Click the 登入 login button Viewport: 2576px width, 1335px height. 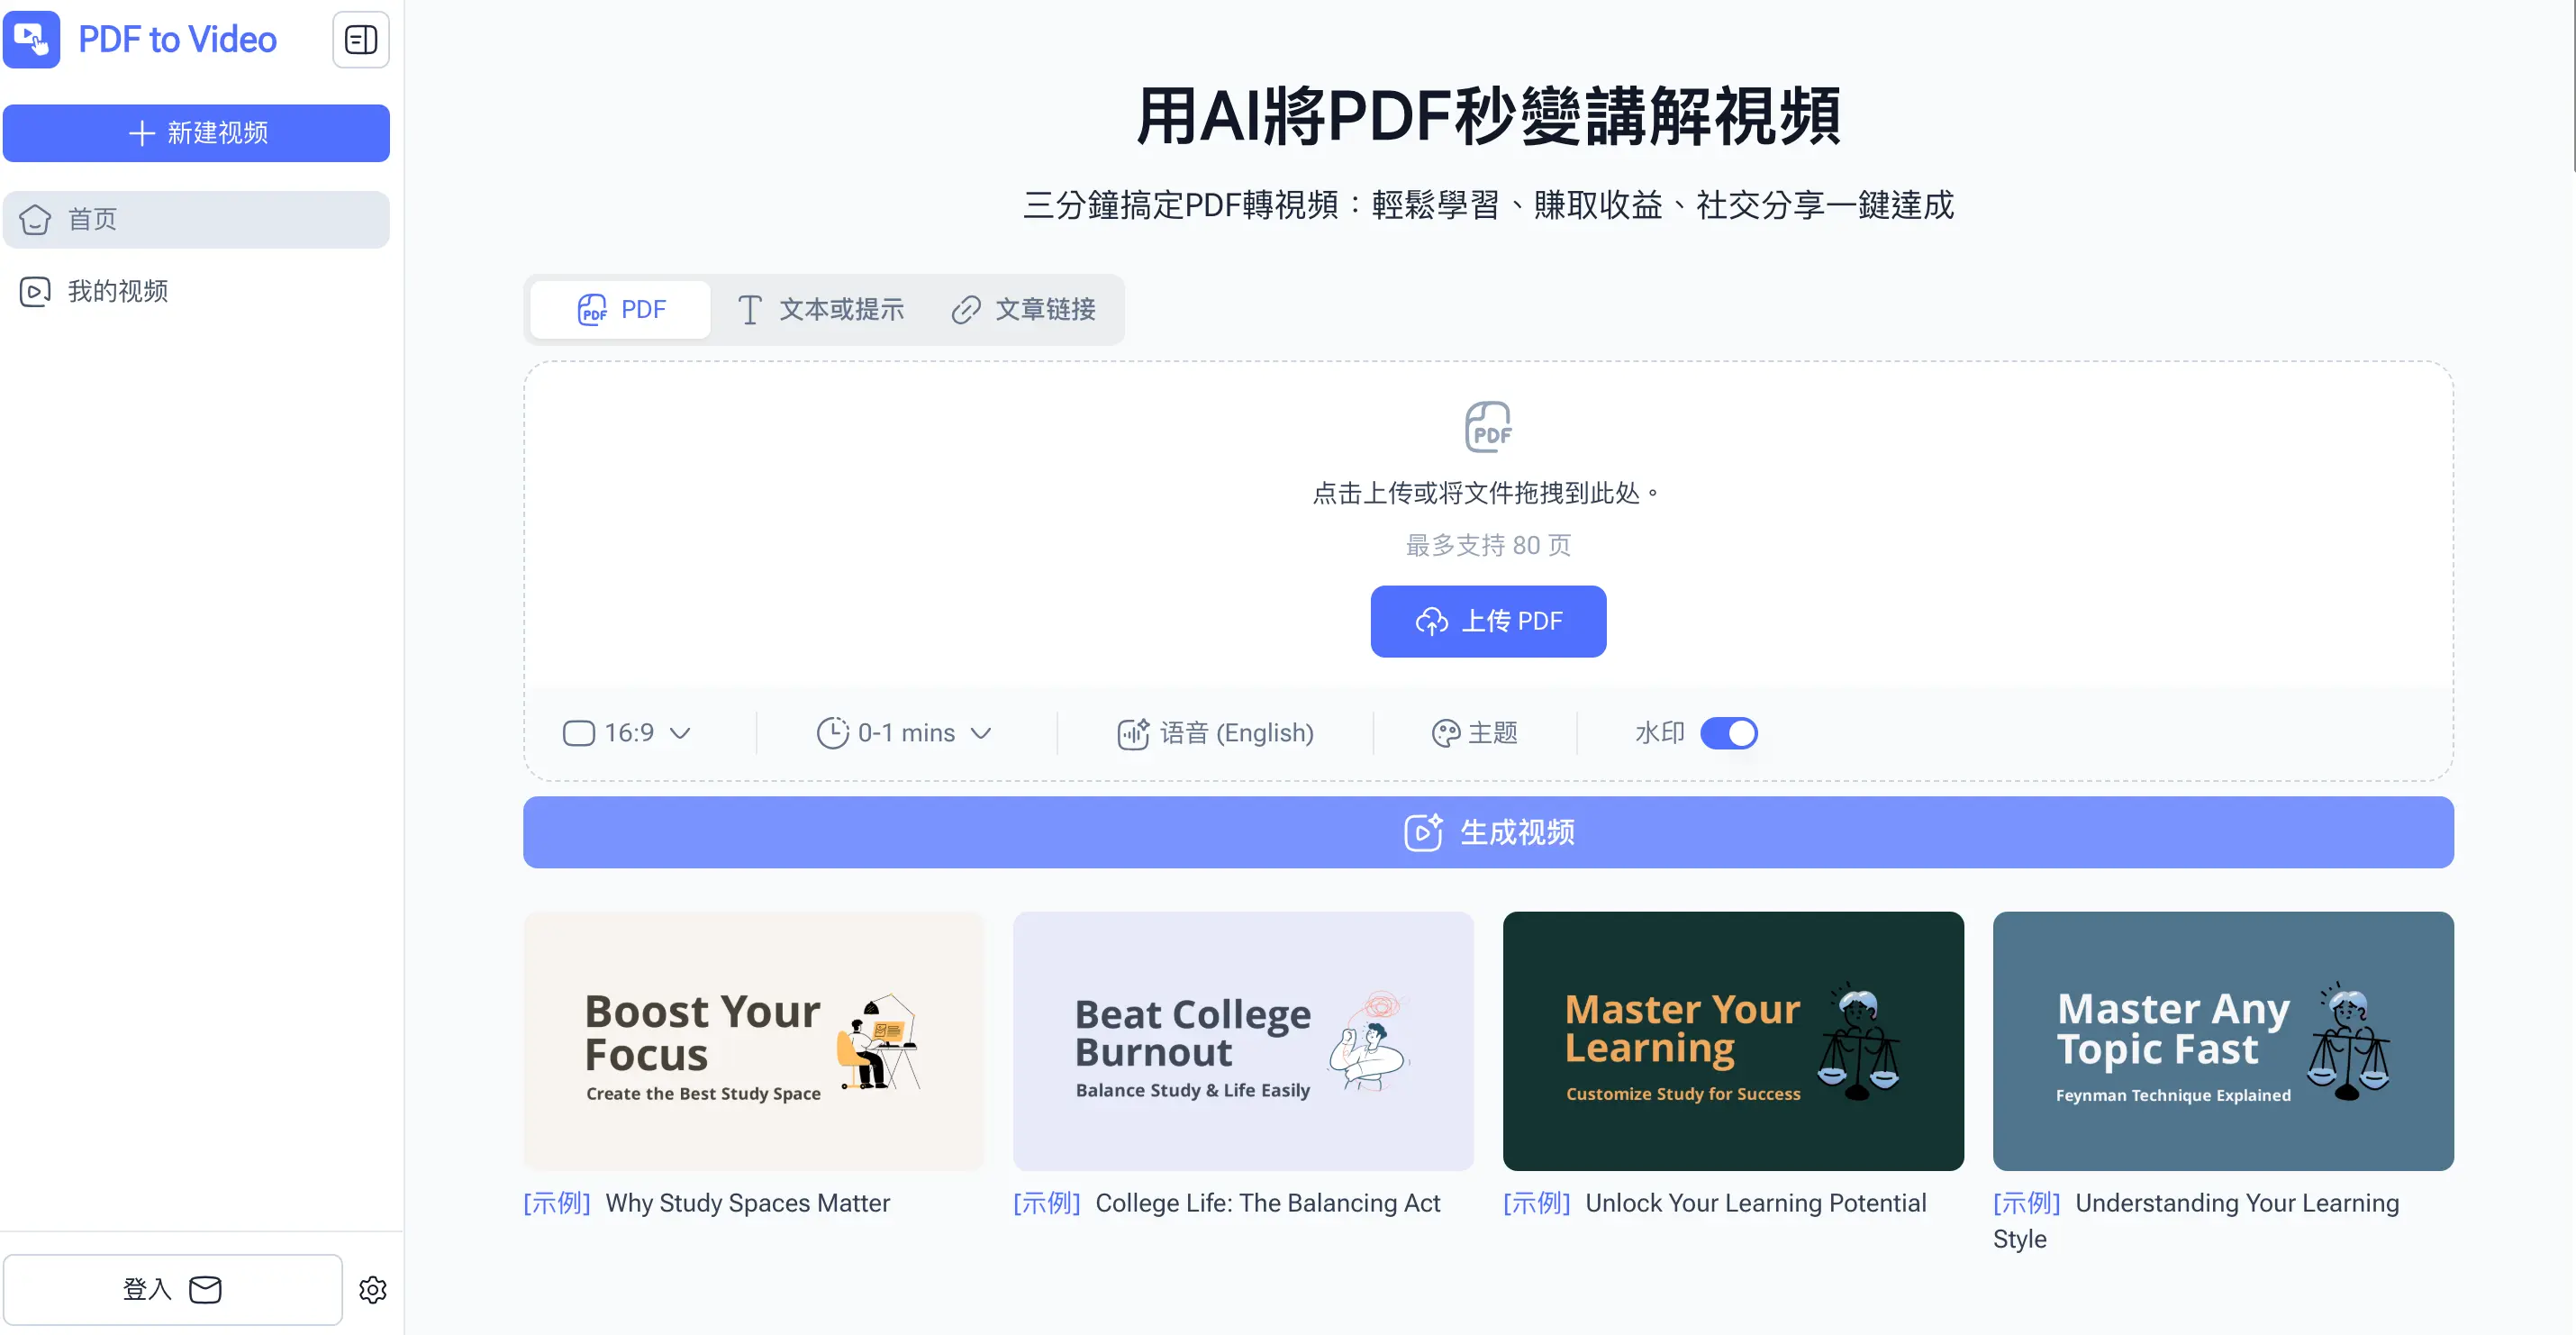(x=172, y=1289)
